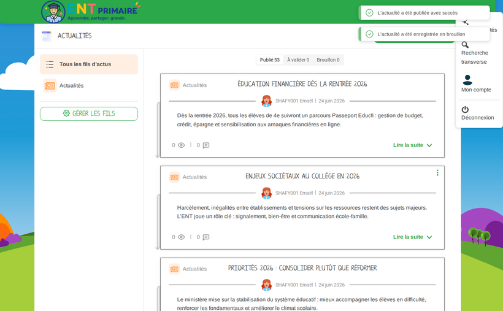
Task: Expand Lire la suite on Enjeux sociétaux
Action: (x=412, y=237)
